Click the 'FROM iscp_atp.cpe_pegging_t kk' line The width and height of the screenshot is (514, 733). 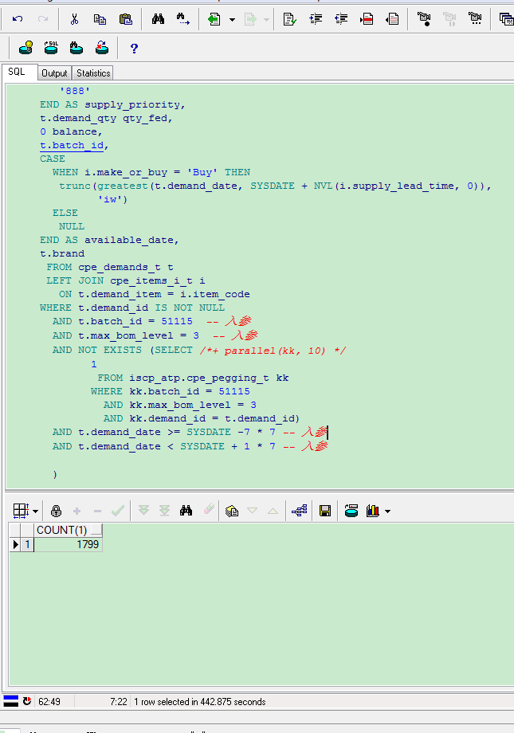point(193,378)
